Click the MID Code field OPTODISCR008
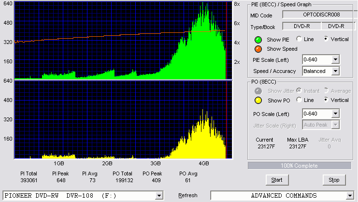Image resolution: width=358 pixels, height=202 pixels. pyautogui.click(x=320, y=14)
